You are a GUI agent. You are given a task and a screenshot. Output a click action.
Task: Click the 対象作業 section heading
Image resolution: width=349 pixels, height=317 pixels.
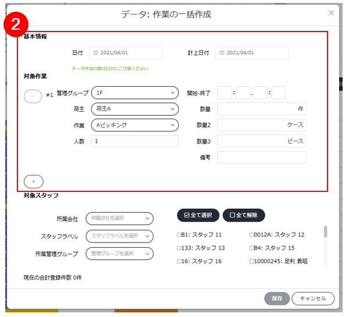click(35, 76)
